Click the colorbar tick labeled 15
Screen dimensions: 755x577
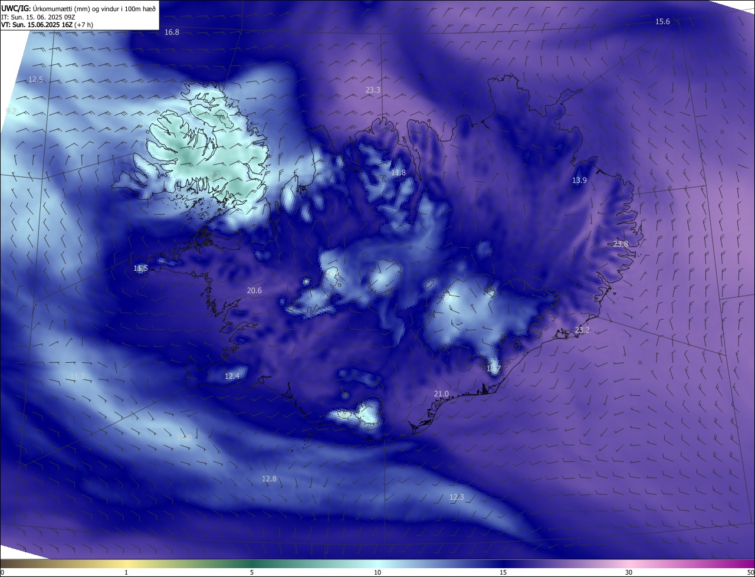[503, 572]
